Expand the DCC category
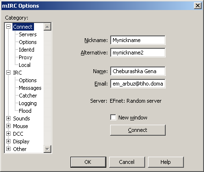204x172 pixels. [x=8, y=134]
